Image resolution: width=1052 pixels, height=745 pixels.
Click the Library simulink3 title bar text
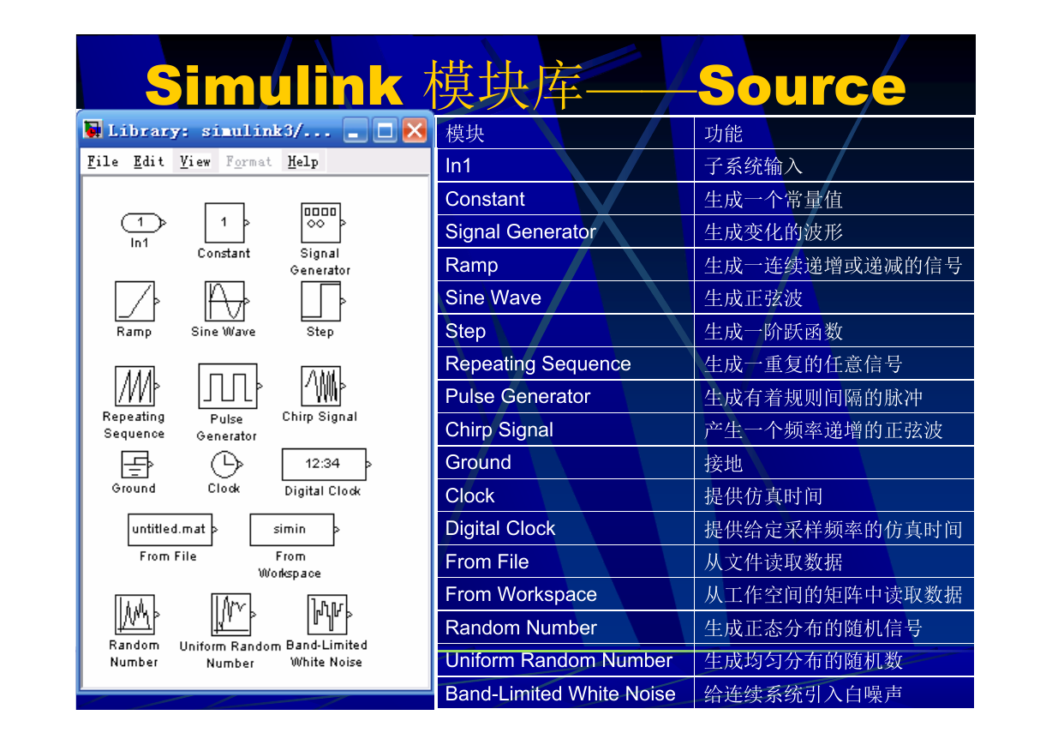coord(219,131)
